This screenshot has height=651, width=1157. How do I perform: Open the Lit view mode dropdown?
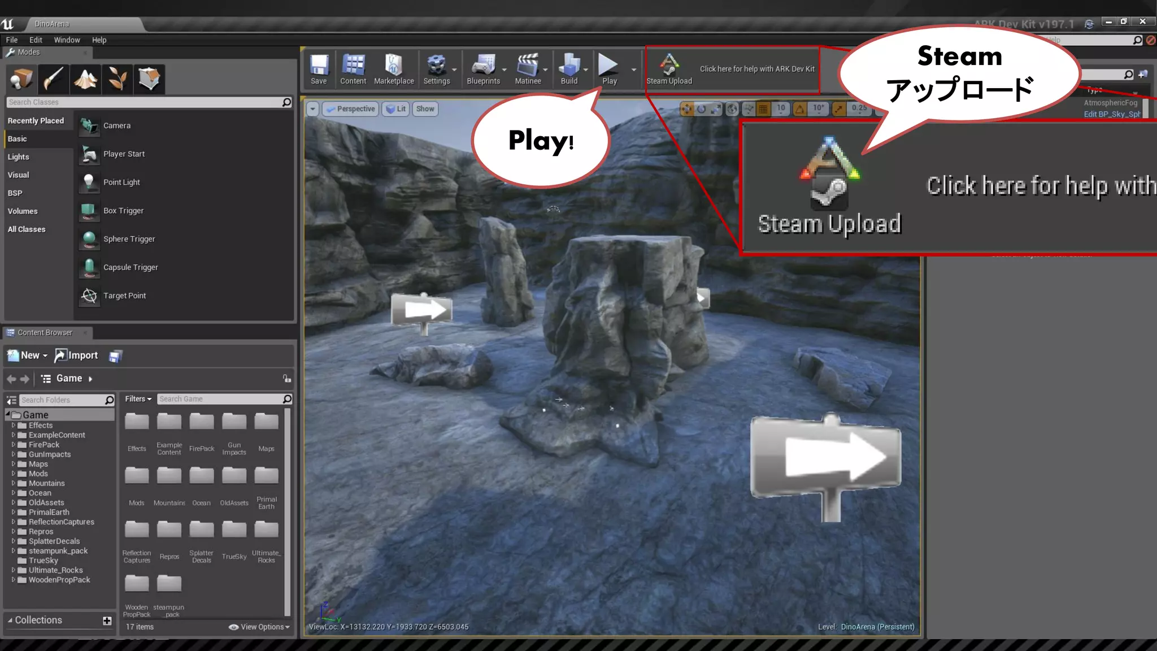[x=395, y=109]
